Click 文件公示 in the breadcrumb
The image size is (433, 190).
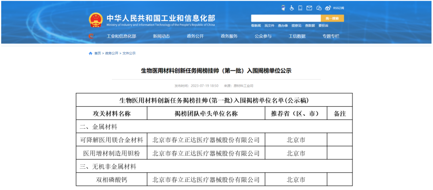coord(129,53)
